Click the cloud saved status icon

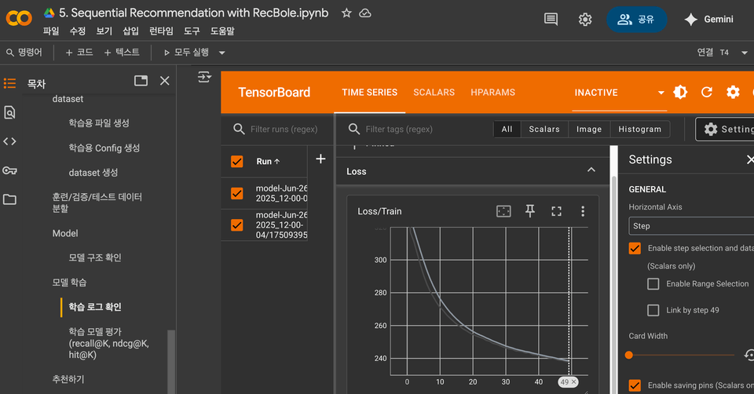(x=365, y=13)
